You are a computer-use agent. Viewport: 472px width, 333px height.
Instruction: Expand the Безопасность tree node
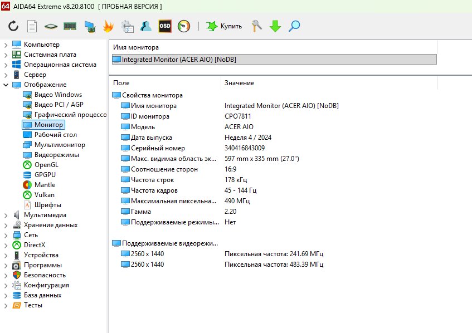6,275
